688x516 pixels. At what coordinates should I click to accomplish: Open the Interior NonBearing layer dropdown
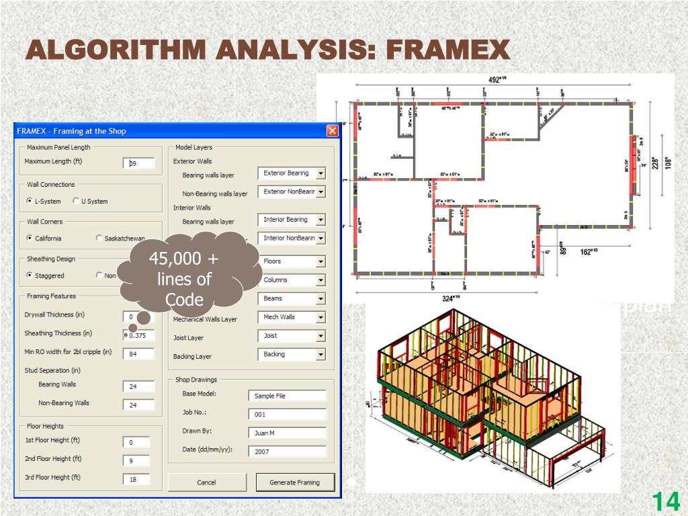click(320, 239)
